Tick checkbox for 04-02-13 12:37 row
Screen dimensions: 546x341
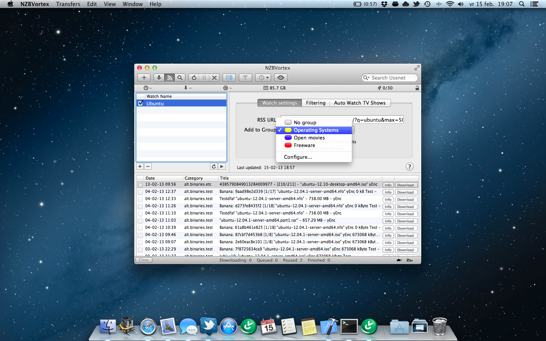pyautogui.click(x=140, y=192)
